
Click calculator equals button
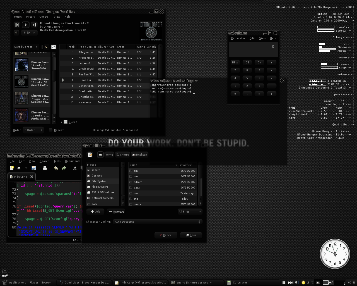tap(259, 94)
